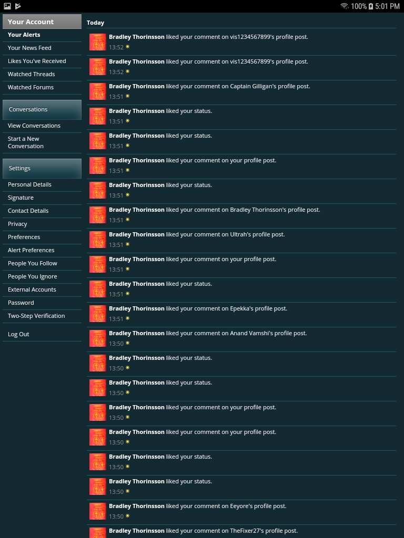The image size is (404, 538).
Task: Click Start a New Conversation
Action: [26, 142]
